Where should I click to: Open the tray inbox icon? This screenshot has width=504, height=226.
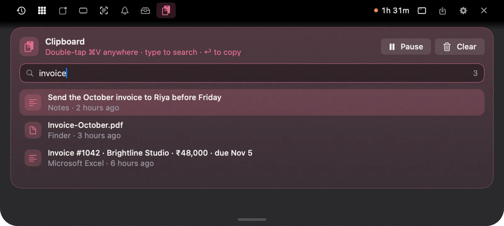coord(145,11)
